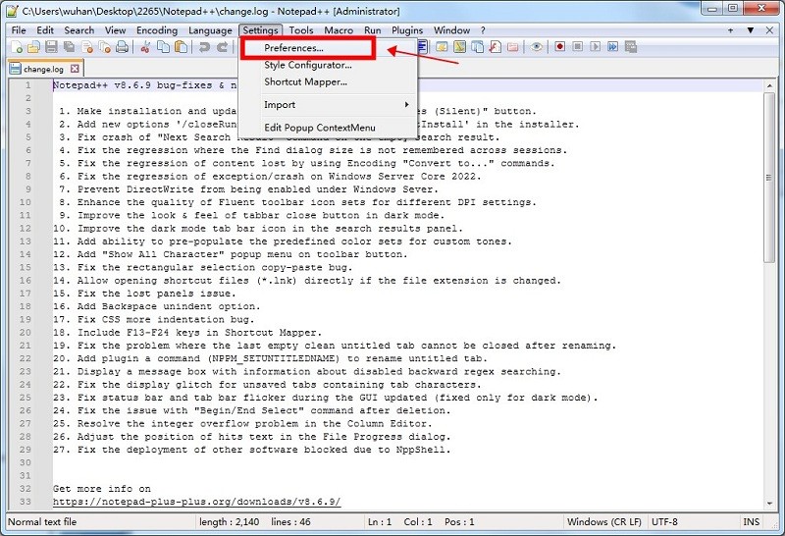Open the Run menu
The image size is (785, 536).
click(373, 30)
